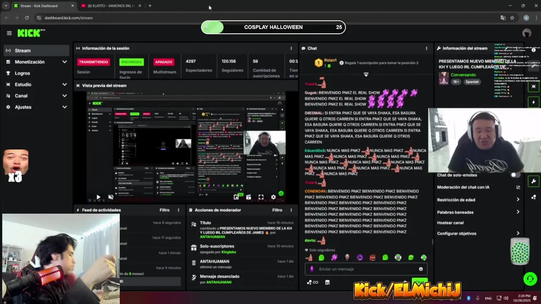Expand the Ajustes sidebar menu
The width and height of the screenshot is (541, 304).
36,107
